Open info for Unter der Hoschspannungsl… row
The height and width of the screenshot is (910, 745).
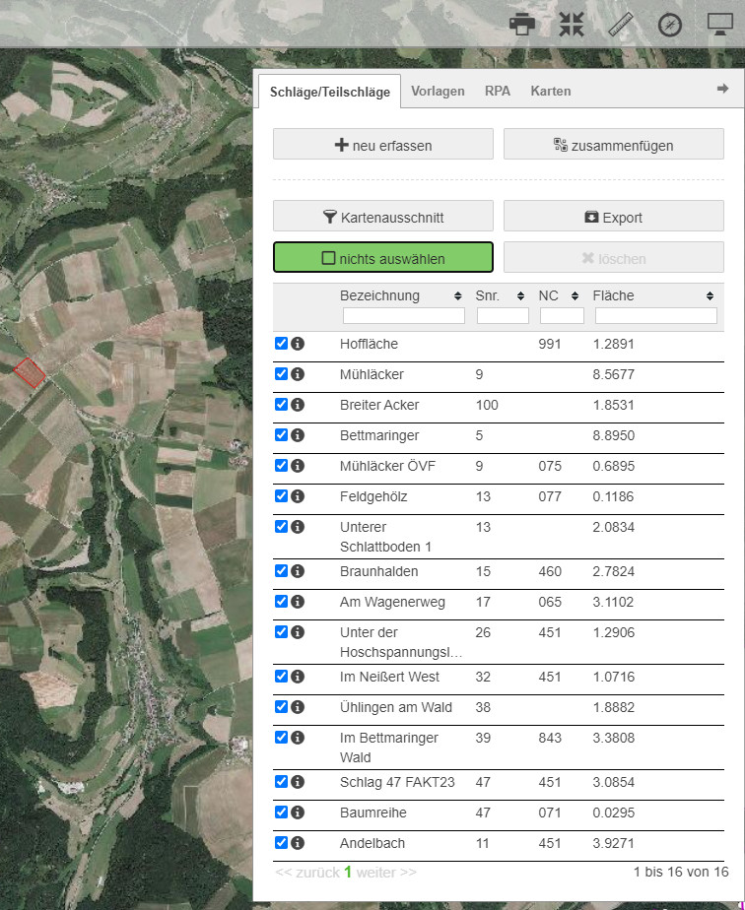click(298, 632)
